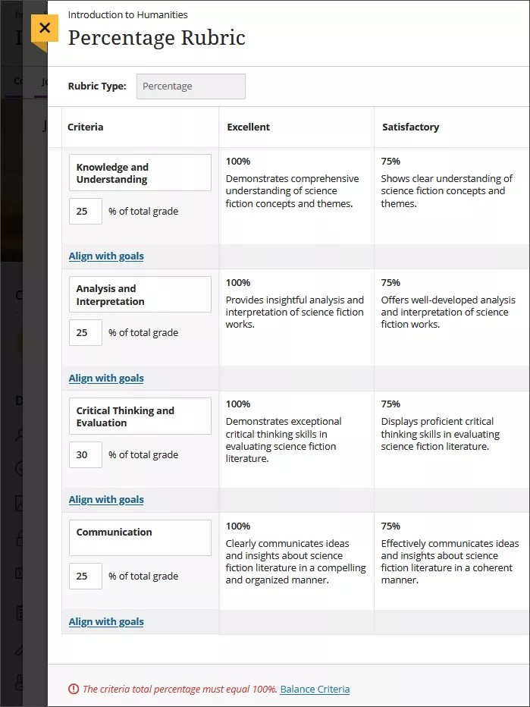Click the Balance Criteria link
Viewport: 530px width, 707px height.
315,689
